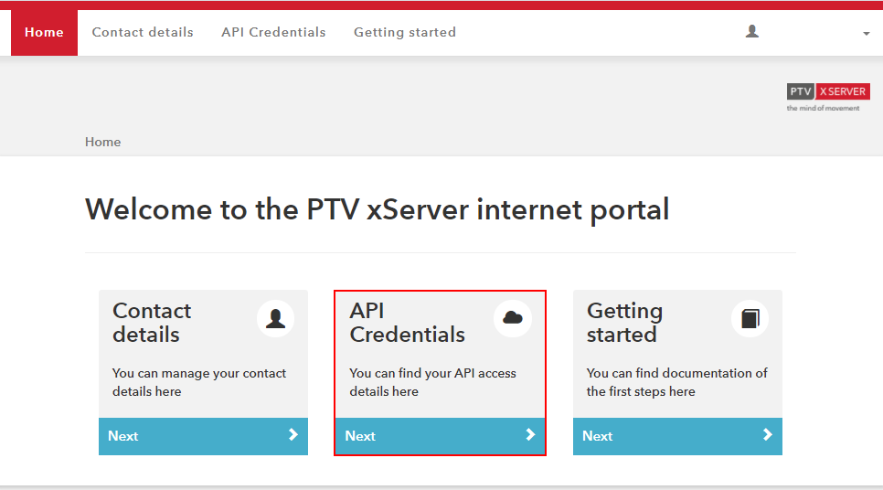This screenshot has width=883, height=490.
Task: Click the user profile icon in header
Action: pyautogui.click(x=751, y=32)
